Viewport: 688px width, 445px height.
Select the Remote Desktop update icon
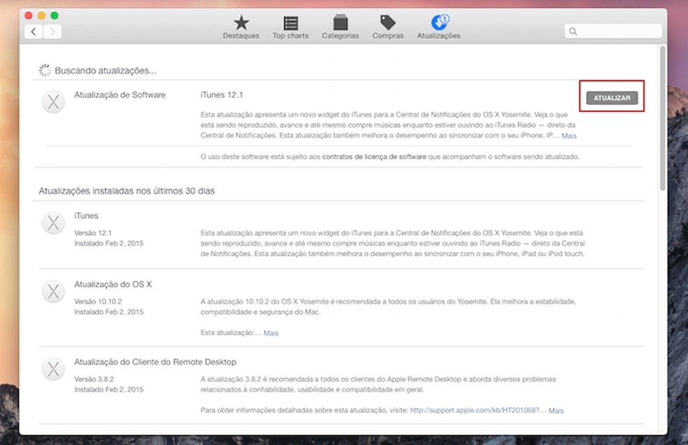coord(53,369)
